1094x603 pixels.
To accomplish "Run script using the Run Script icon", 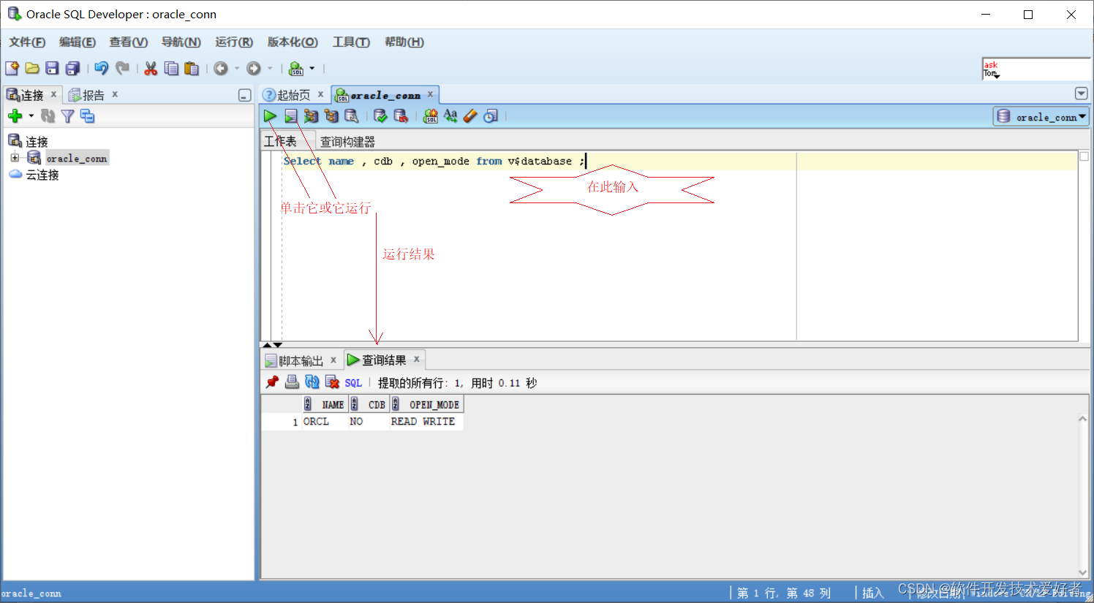I will (290, 115).
